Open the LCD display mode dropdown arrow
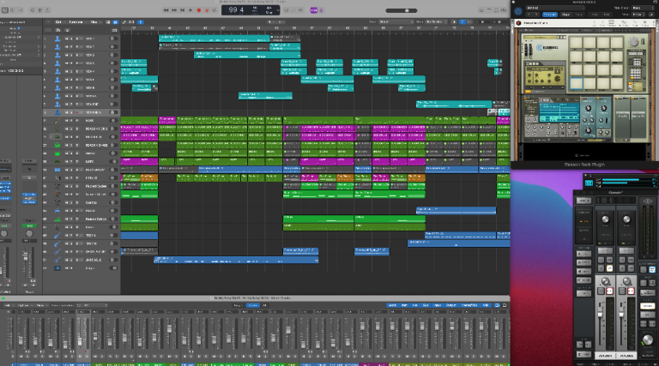Screen dimensions: 659x366 click(277, 10)
